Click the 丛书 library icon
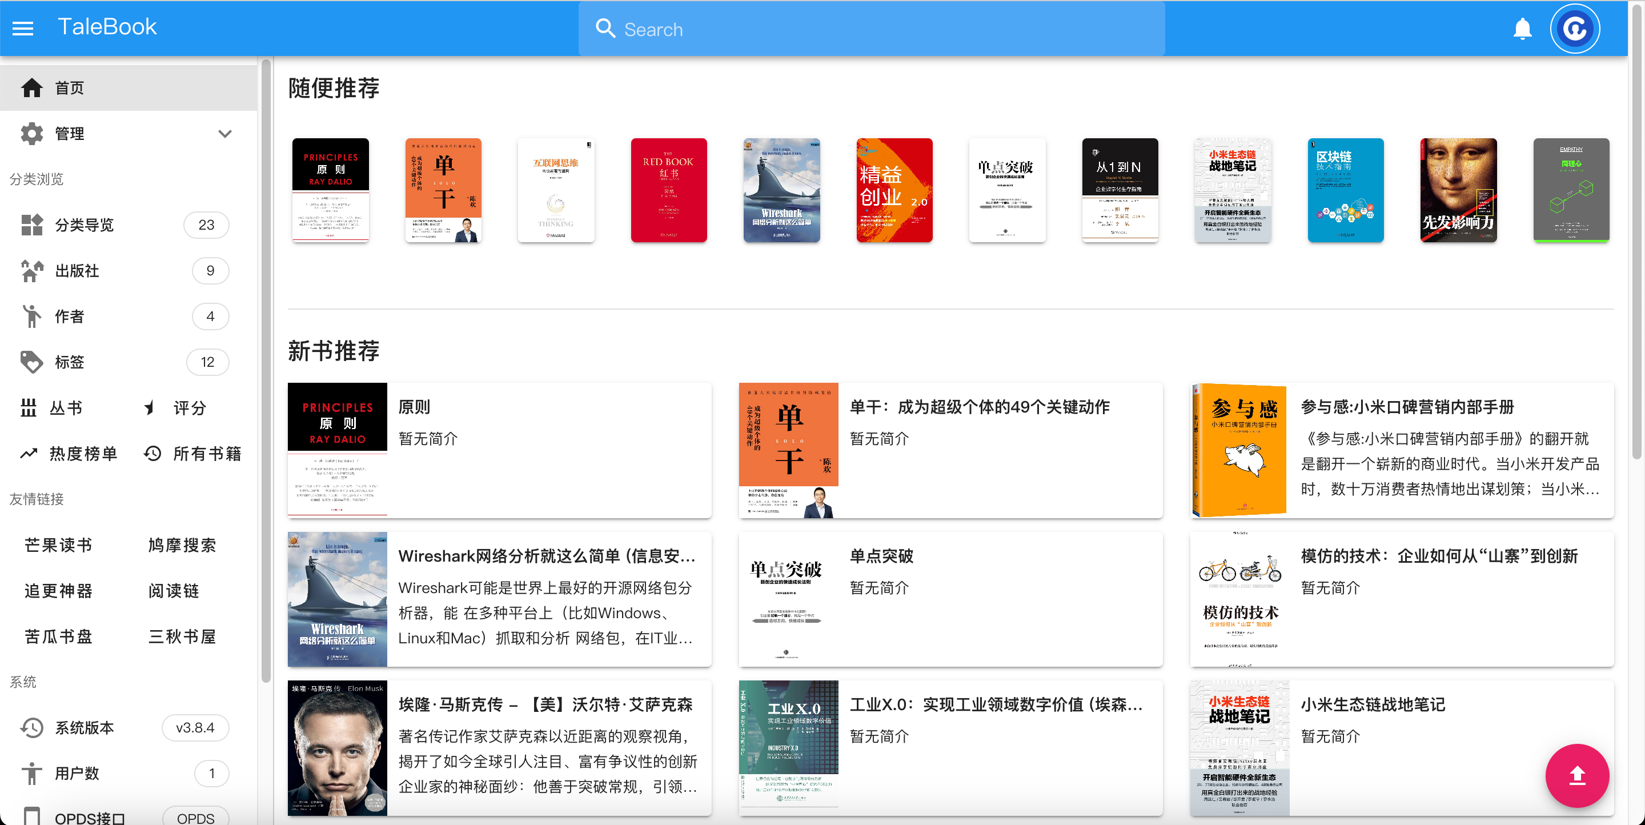 click(28, 408)
